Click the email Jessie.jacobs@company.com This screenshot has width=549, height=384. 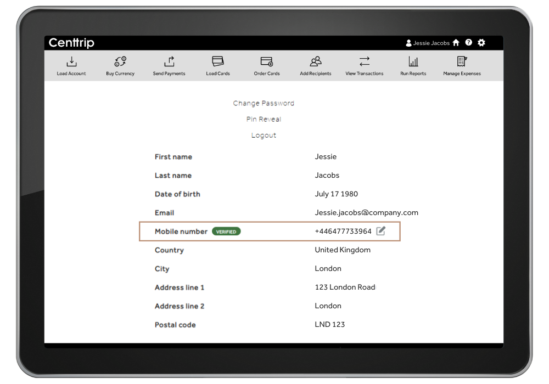[x=367, y=213]
